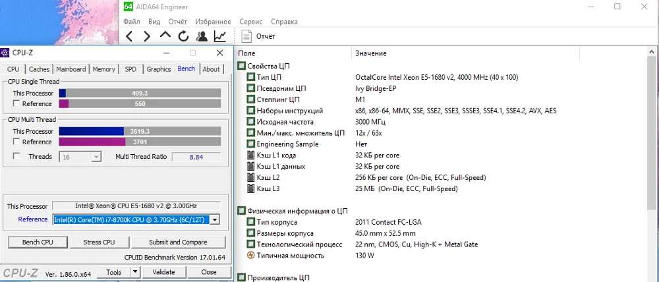659x282 pixels.
Task: Go forward with AIDA64 right arrow
Action: pyautogui.click(x=147, y=36)
